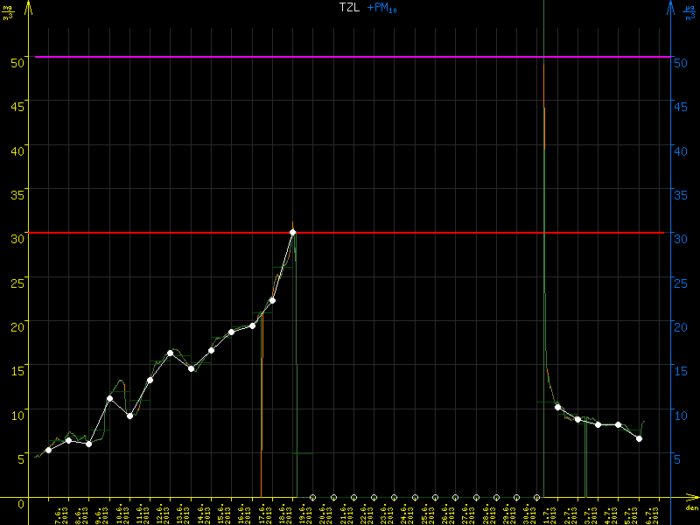Click the first white data point near value 5
The height and width of the screenshot is (525, 700).
coord(48,450)
